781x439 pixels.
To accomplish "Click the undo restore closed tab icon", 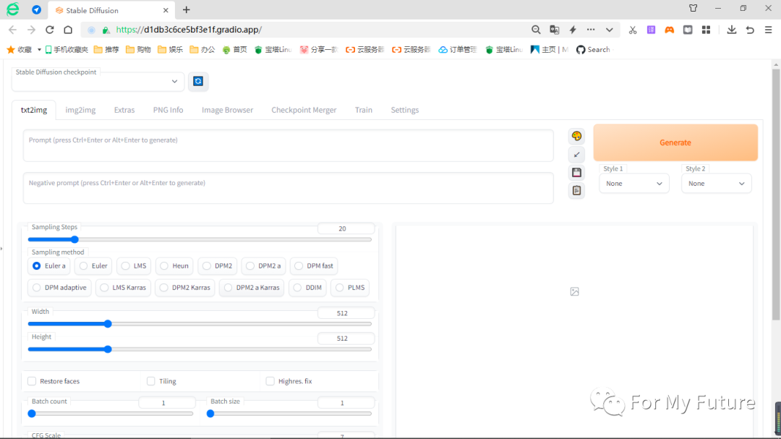I will click(x=750, y=30).
